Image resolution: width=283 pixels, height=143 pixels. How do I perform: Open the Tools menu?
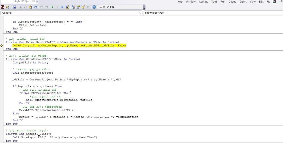tap(214, 2)
